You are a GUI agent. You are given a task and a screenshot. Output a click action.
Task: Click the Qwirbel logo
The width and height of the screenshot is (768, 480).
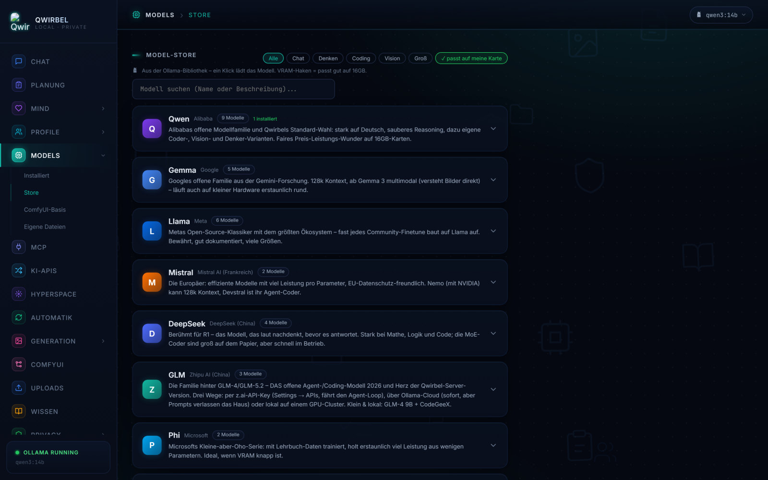point(20,22)
